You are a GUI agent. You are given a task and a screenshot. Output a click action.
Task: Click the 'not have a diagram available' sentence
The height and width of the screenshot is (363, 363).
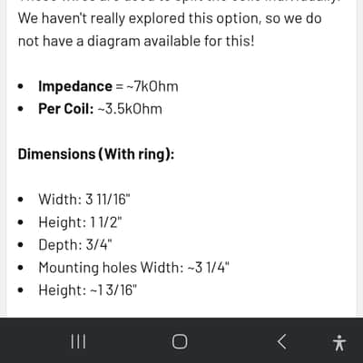(x=136, y=41)
